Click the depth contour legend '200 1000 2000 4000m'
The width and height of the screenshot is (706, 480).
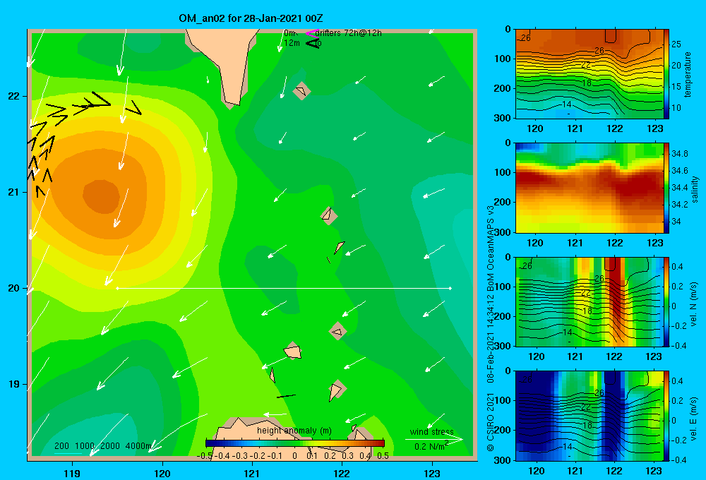click(102, 446)
